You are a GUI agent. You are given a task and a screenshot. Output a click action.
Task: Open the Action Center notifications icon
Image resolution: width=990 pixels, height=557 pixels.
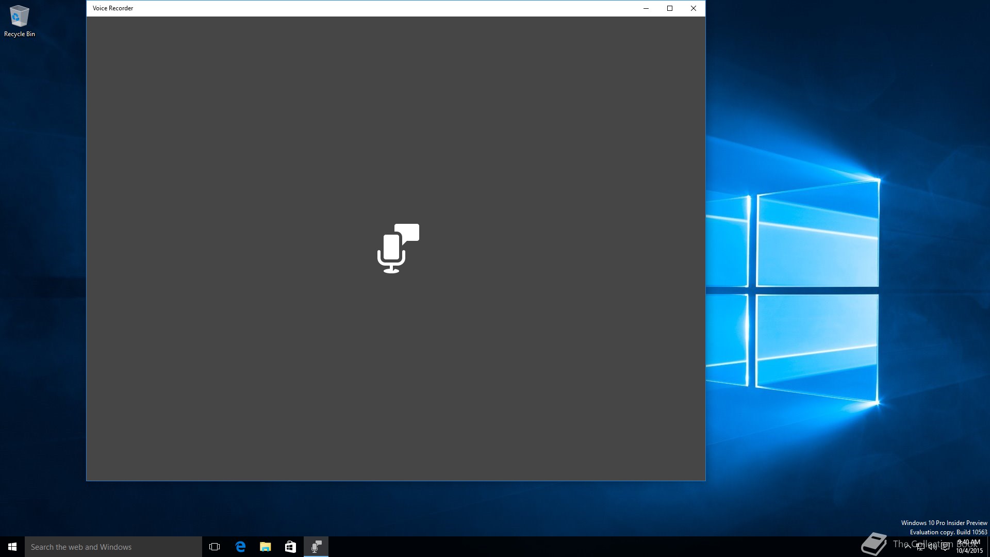point(945,547)
